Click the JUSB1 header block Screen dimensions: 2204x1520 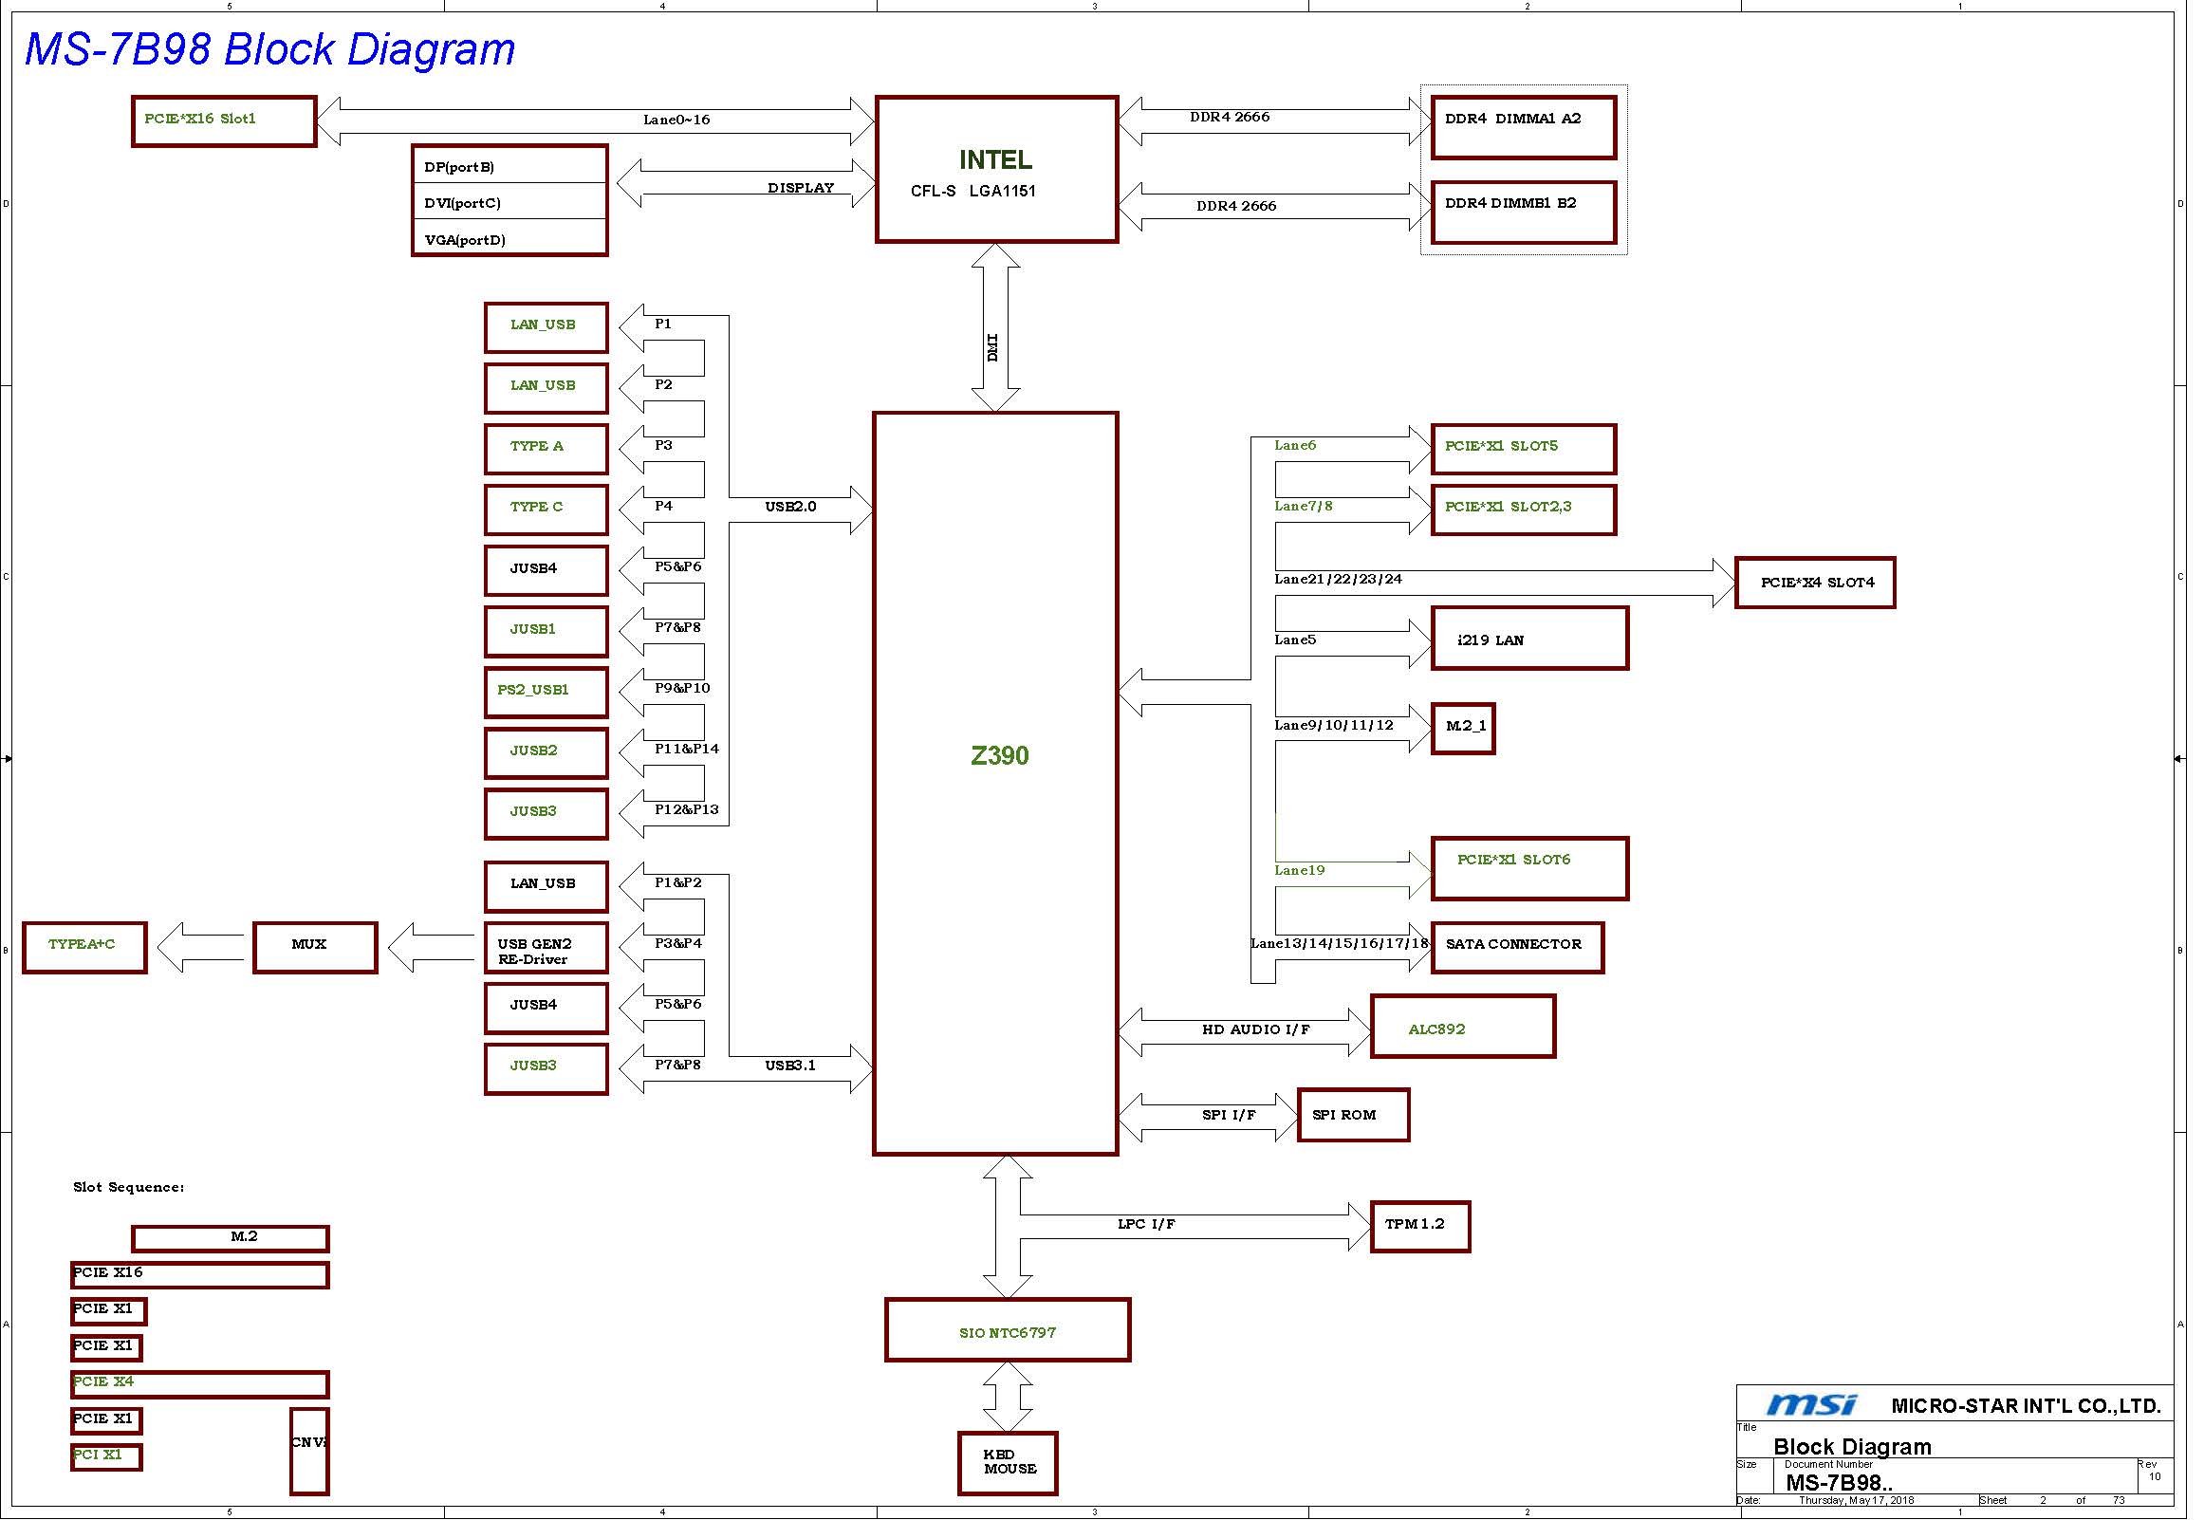tap(547, 632)
